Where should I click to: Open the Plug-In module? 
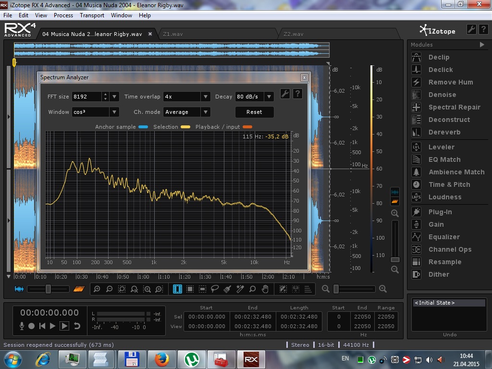coord(440,212)
